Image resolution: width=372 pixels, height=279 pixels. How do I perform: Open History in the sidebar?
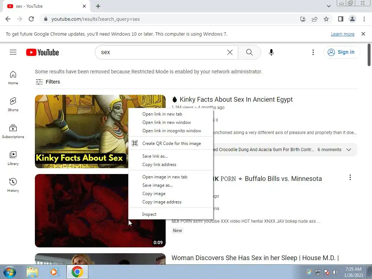13,185
